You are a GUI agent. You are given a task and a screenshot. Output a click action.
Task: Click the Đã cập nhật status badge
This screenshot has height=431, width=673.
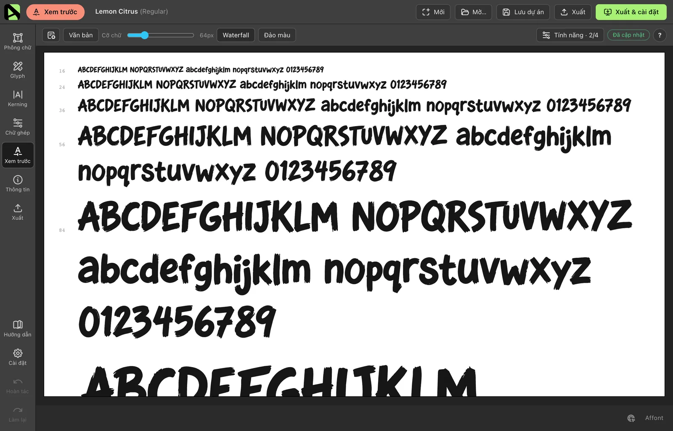628,35
